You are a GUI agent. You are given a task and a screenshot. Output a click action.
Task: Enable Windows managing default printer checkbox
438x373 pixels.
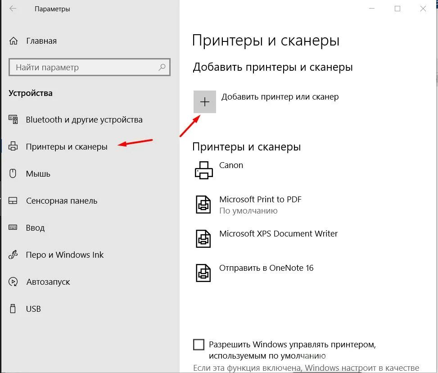click(199, 345)
